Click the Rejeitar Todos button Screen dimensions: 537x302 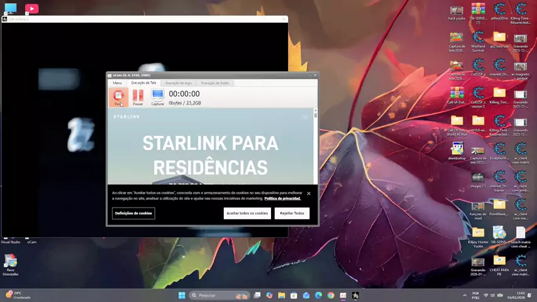[292, 213]
